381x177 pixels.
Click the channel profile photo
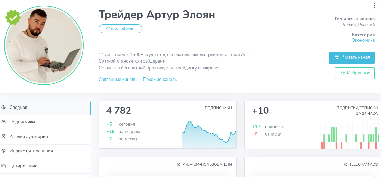[x=44, y=46]
